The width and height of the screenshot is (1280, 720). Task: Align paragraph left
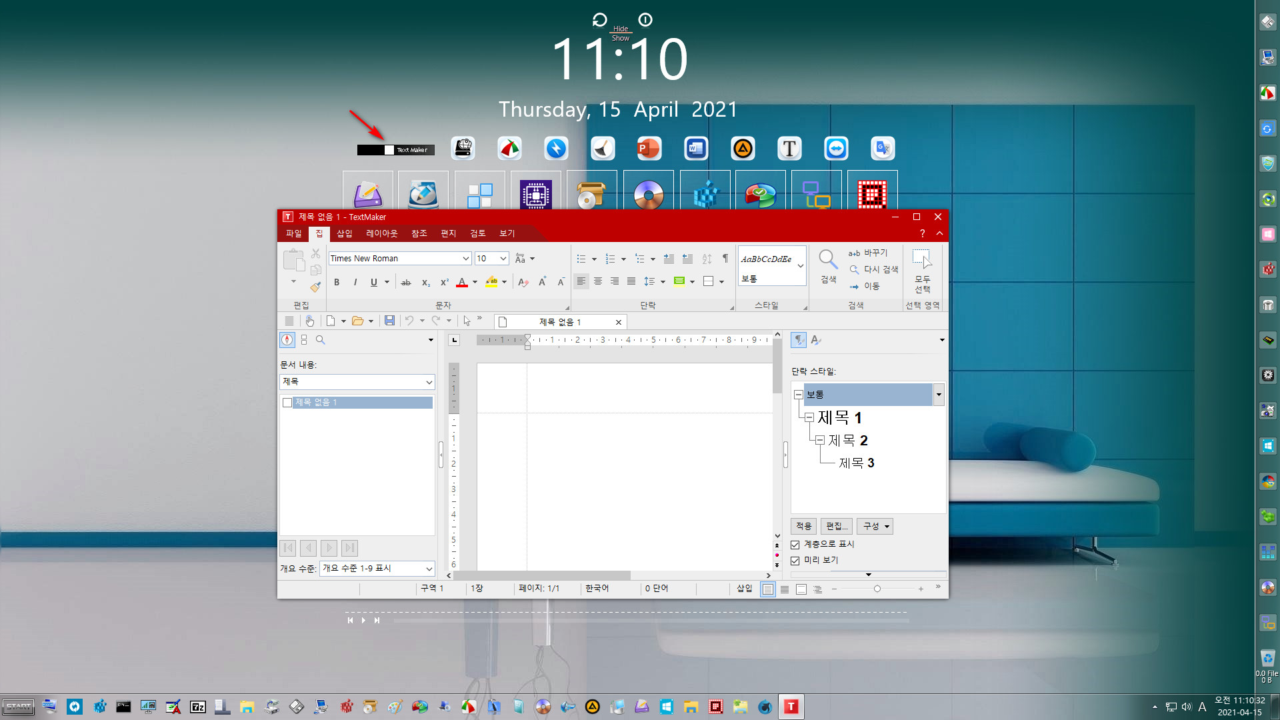[x=581, y=281]
